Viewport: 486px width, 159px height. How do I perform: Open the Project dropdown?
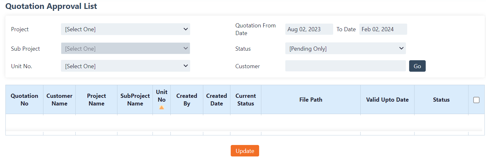[125, 29]
